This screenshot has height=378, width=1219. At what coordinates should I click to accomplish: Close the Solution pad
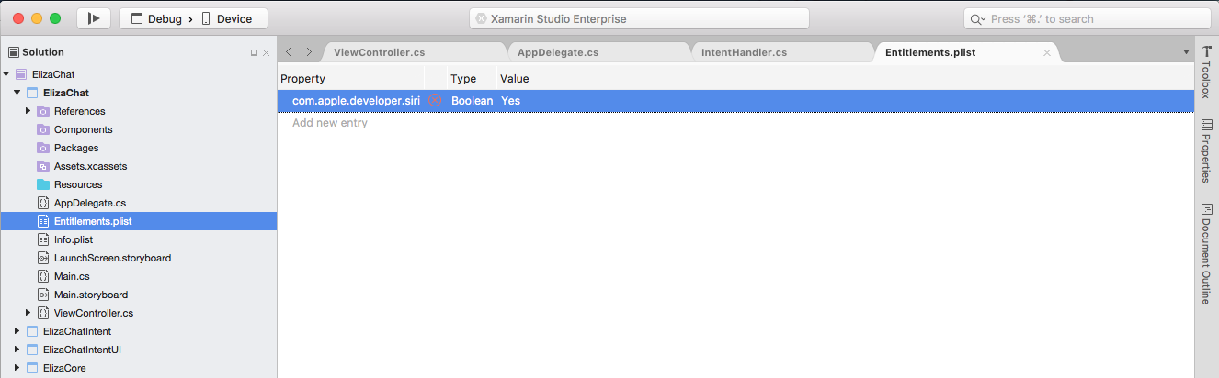pyautogui.click(x=267, y=53)
